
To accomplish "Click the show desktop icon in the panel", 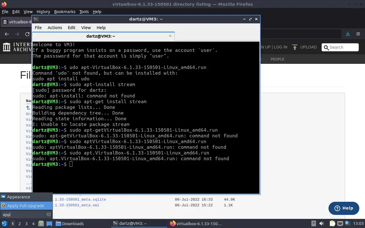I will [x=49, y=224].
